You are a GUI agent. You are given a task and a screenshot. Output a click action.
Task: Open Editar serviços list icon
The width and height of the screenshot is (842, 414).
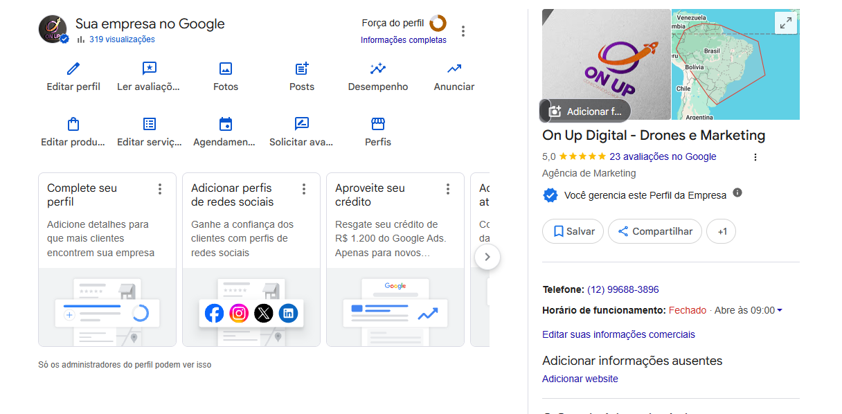[x=150, y=124]
